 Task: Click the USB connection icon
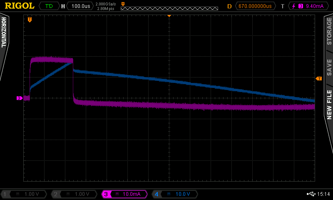[x=310, y=194]
